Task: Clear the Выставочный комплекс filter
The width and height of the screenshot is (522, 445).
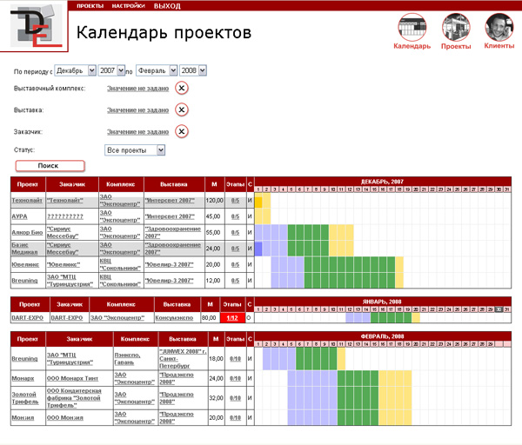Action: [182, 88]
